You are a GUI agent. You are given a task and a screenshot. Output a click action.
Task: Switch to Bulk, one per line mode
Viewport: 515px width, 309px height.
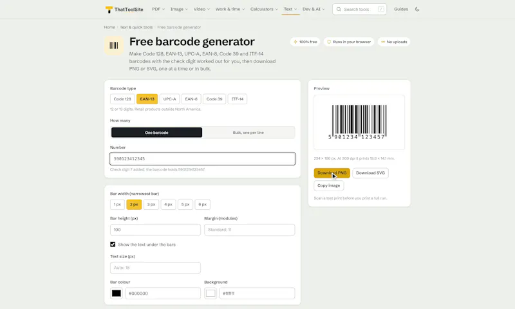pos(248,133)
